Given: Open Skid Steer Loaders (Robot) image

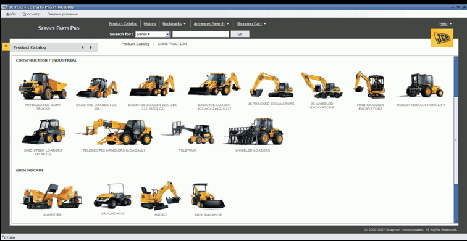Looking at the screenshot, I should click(x=43, y=131).
